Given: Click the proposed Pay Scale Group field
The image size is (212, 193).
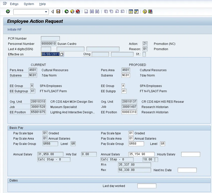Looking at the screenshot, I should click(x=136, y=144).
